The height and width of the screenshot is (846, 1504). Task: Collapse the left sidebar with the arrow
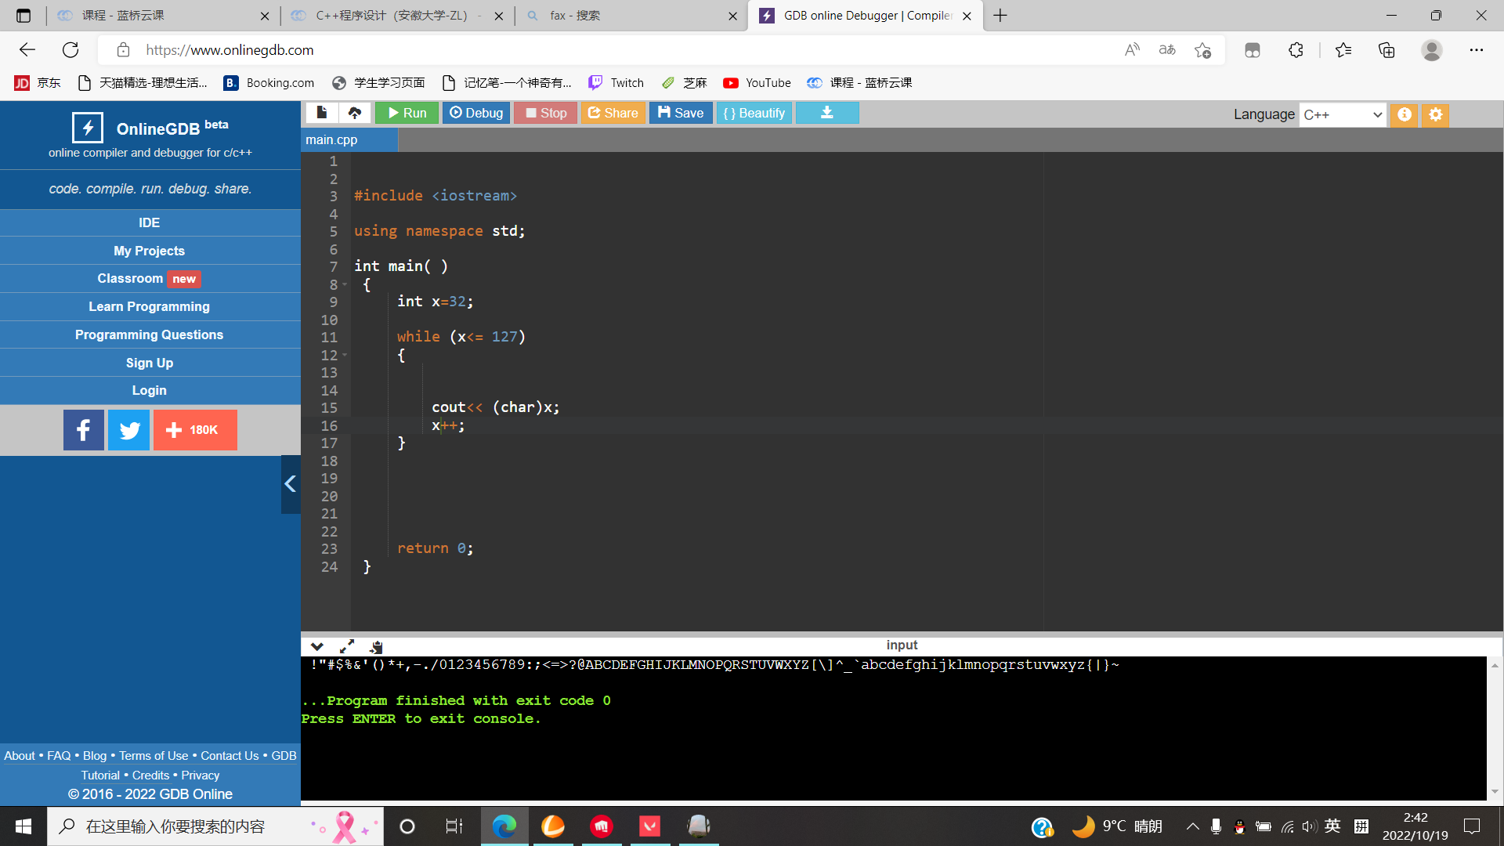click(x=291, y=484)
